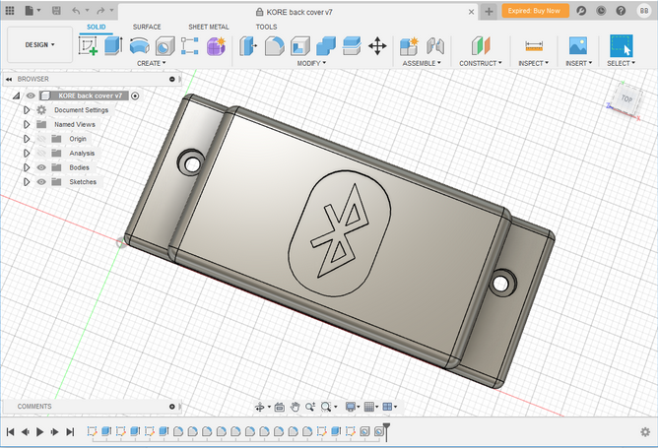Image resolution: width=658 pixels, height=448 pixels.
Task: Switch to the SURFACE tab
Action: tap(147, 27)
